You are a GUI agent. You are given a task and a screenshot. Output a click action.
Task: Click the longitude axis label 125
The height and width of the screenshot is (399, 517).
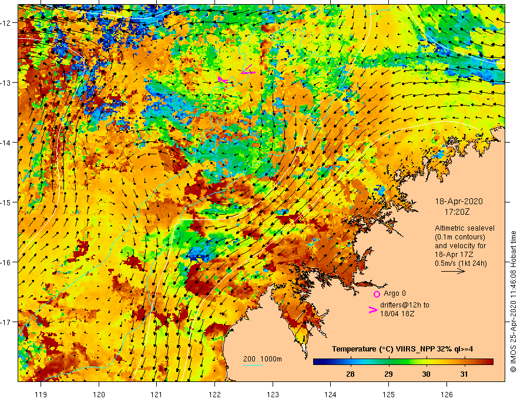388,394
